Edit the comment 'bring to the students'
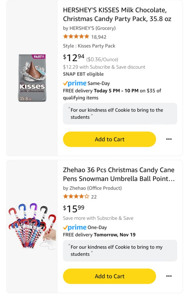Viewport: 189px width, 295px height. tap(120, 114)
